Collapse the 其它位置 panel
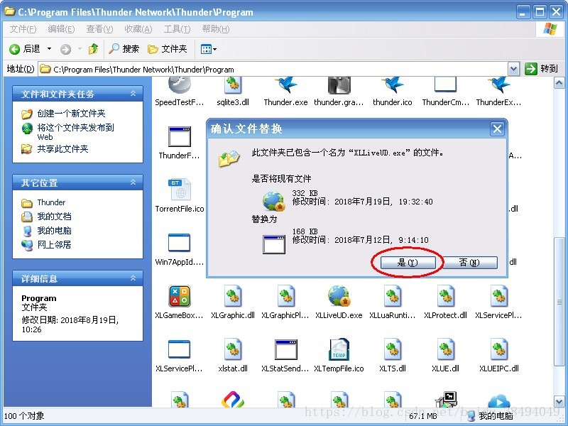 [x=133, y=182]
